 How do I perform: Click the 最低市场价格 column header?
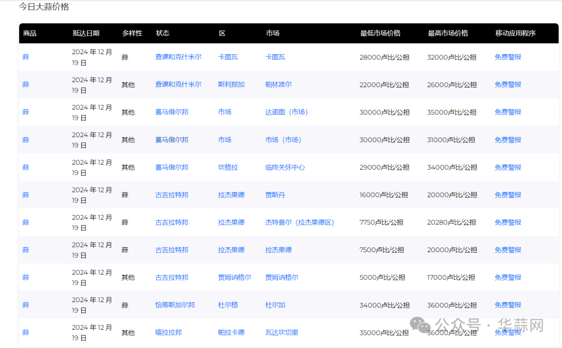pyautogui.click(x=380, y=33)
